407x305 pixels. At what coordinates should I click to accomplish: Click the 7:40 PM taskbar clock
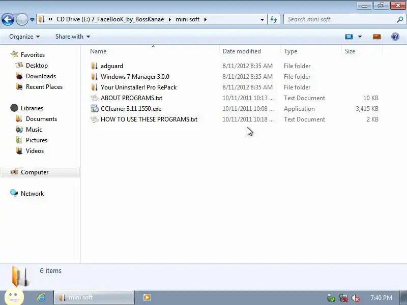[381, 298]
